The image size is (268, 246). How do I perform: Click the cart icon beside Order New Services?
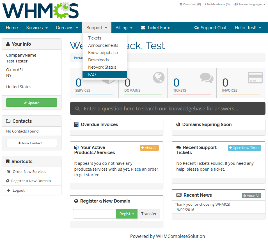click(8, 172)
